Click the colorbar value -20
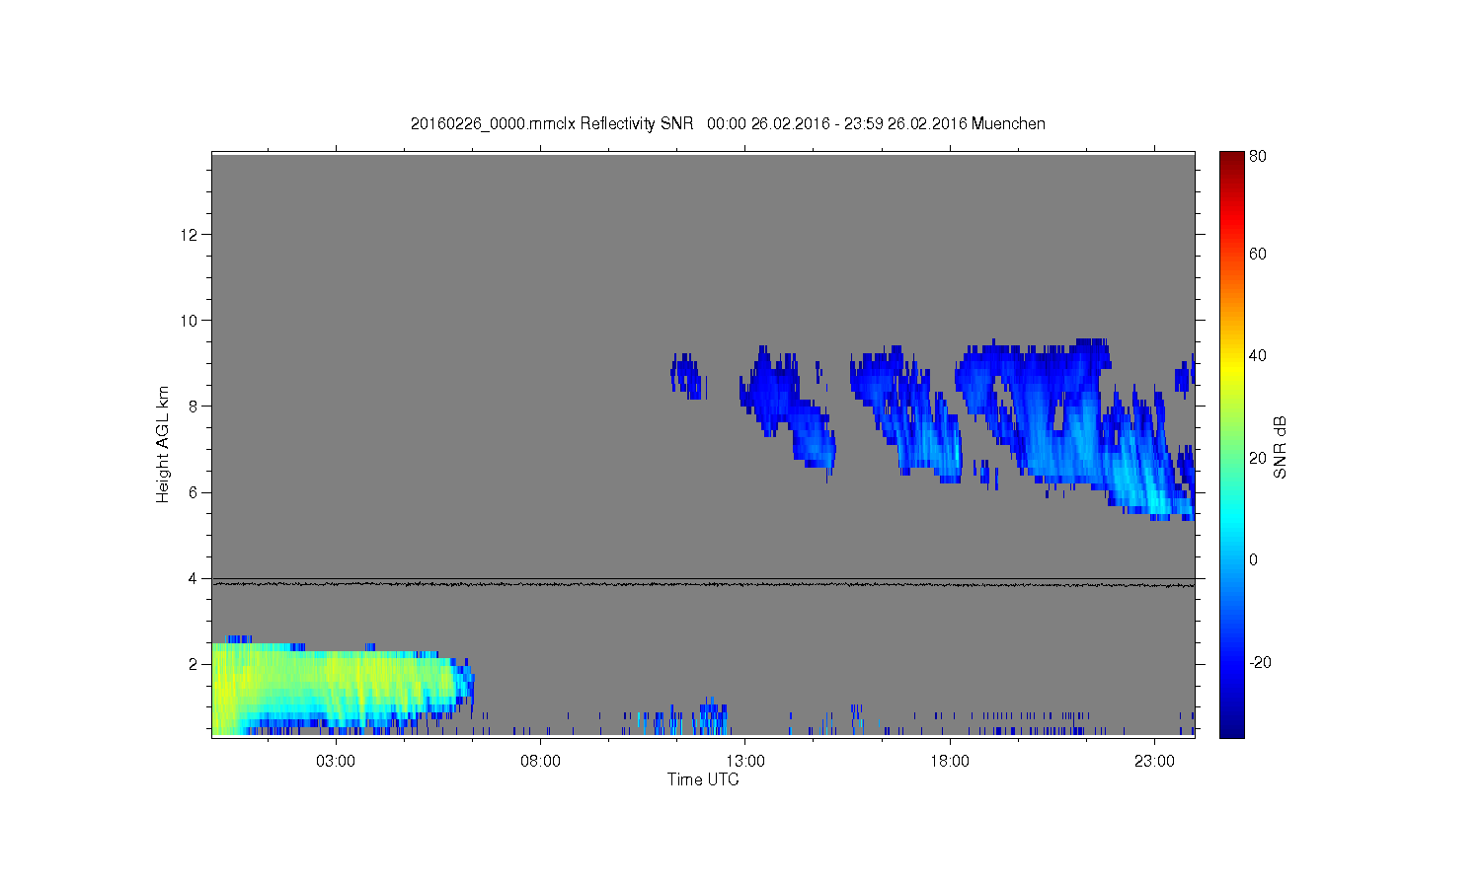The width and height of the screenshot is (1481, 888). pyautogui.click(x=1260, y=662)
